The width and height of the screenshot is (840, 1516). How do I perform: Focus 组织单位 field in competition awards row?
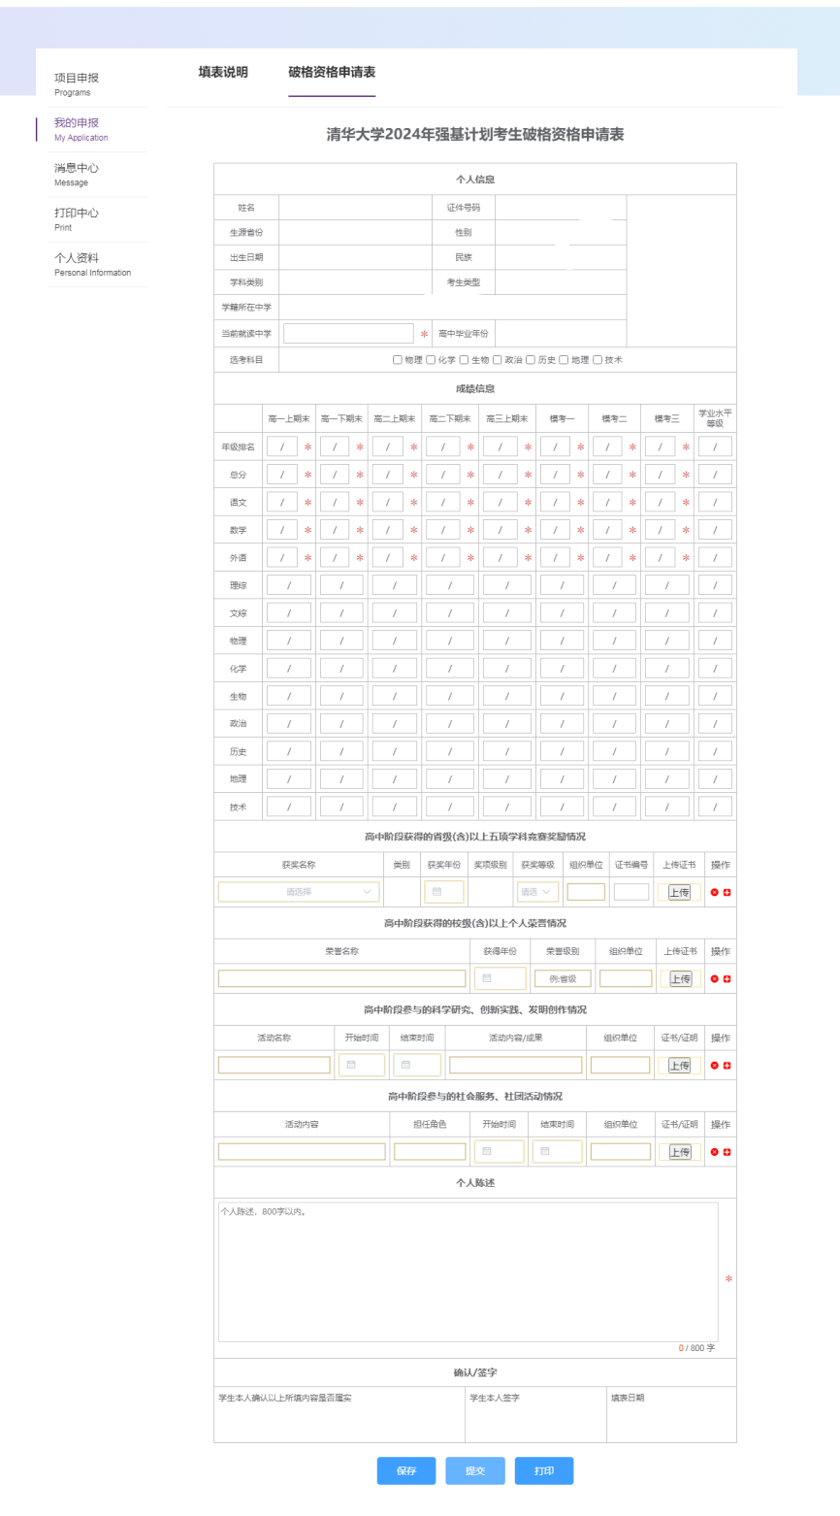[586, 892]
